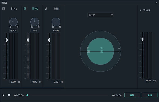Image resolution: width=159 pixels, height=102 pixels.
Task: Click the film icon beside 影片1
Action: pos(3,9)
